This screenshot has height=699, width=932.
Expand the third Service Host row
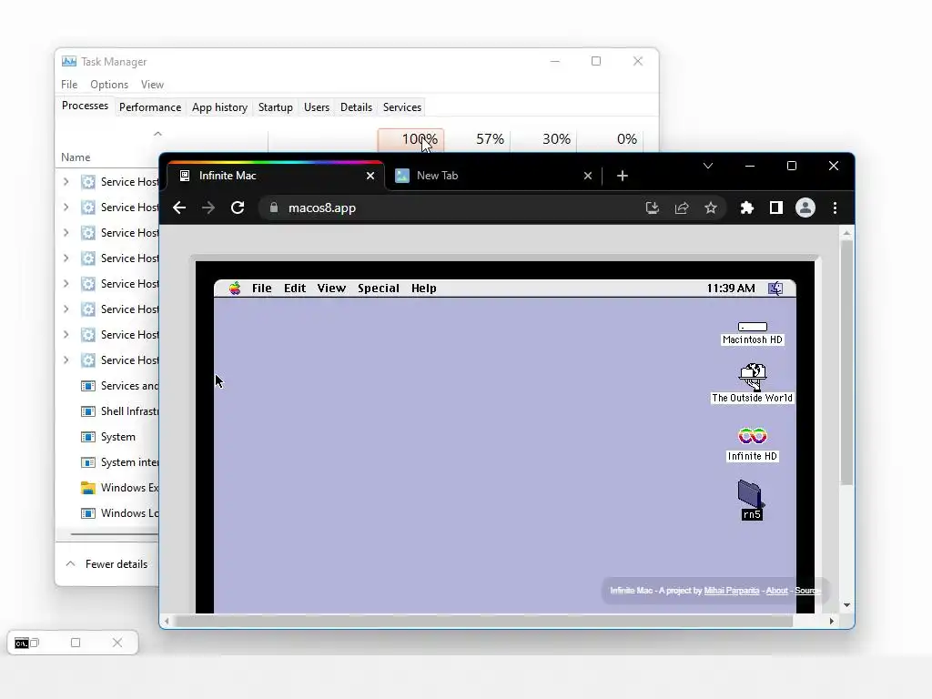point(66,233)
